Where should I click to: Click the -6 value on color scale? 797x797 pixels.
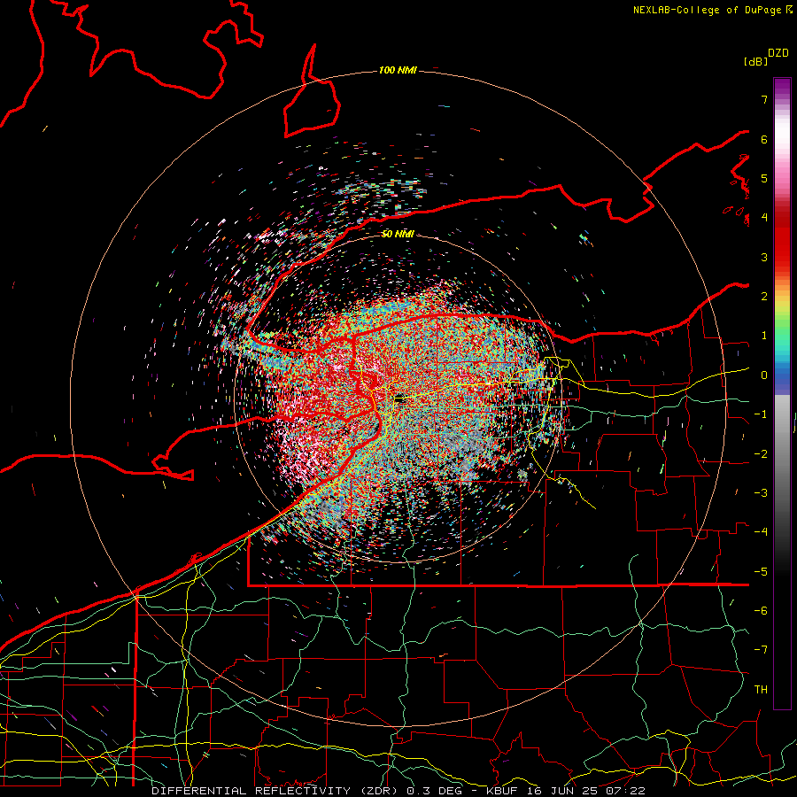(761, 611)
